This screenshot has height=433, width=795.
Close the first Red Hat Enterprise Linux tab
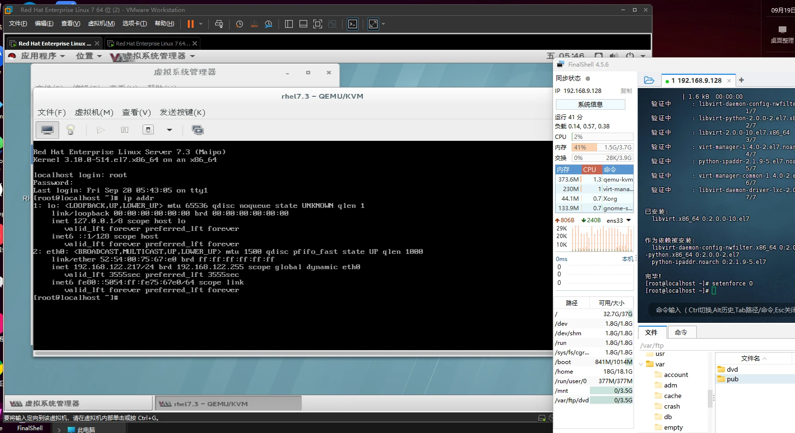[97, 43]
